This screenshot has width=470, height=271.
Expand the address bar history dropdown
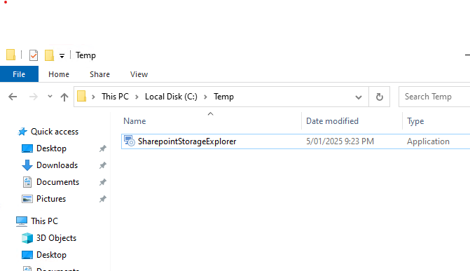point(358,97)
